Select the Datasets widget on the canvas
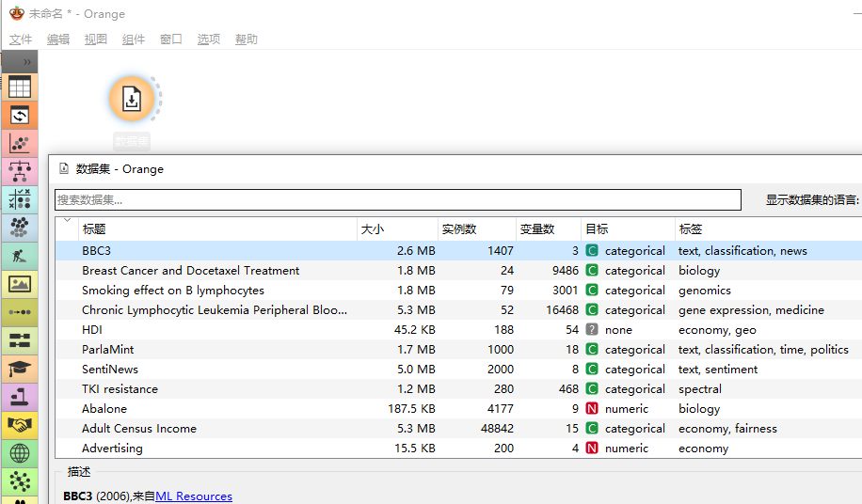 click(x=132, y=99)
